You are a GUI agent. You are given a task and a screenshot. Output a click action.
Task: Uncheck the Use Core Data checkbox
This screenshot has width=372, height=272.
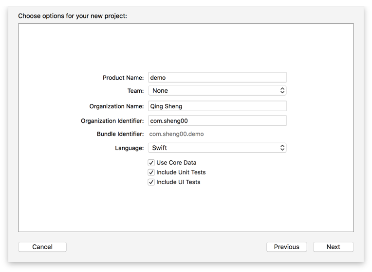click(151, 163)
